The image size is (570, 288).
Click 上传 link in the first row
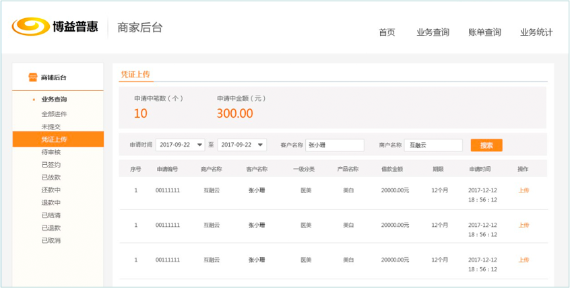[524, 190]
